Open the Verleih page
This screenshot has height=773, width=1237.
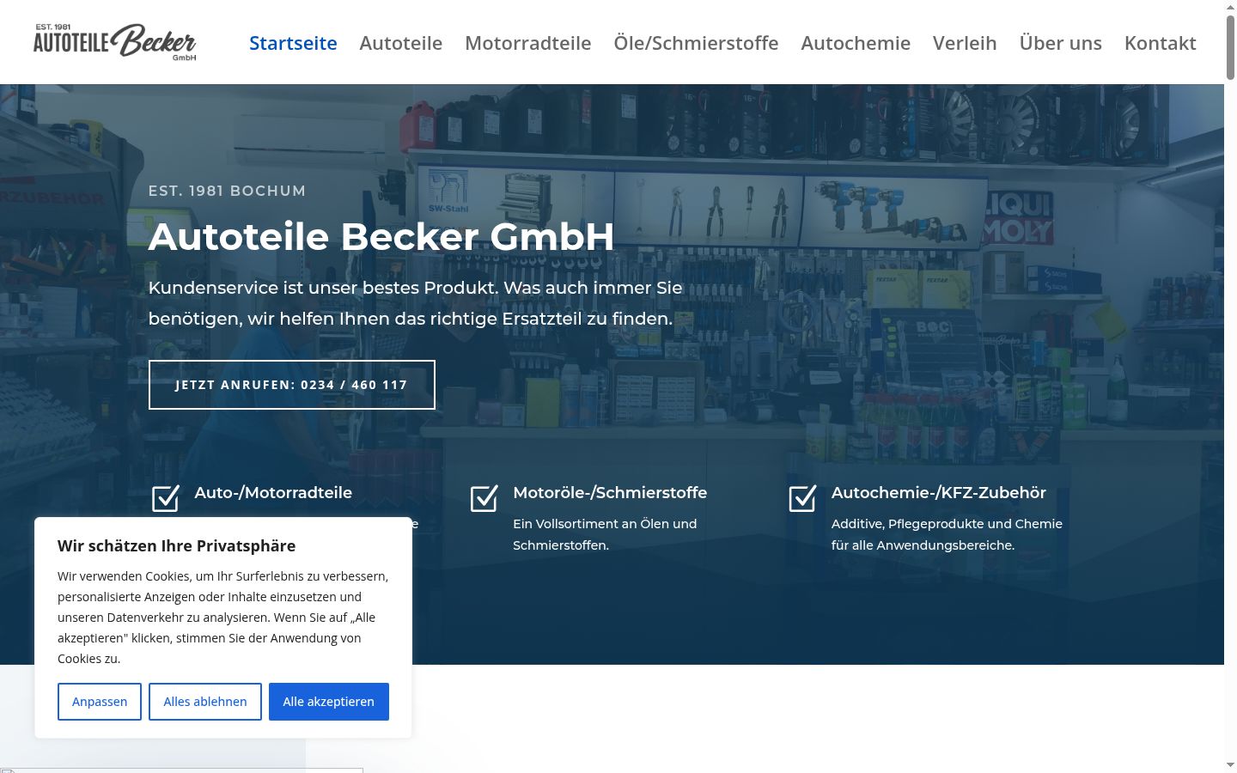tap(965, 43)
